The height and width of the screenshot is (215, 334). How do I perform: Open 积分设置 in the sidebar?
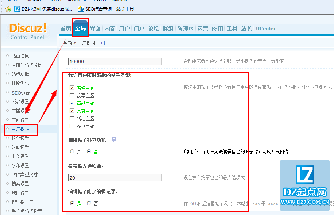point(20,138)
